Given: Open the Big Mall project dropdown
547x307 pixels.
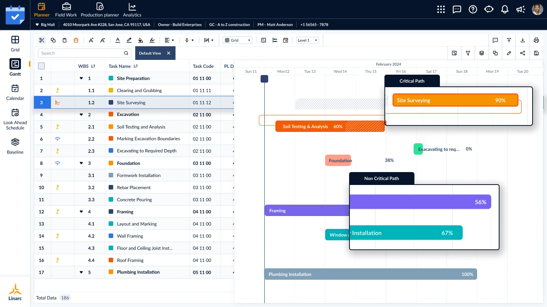Looking at the screenshot, I should [x=45, y=25].
